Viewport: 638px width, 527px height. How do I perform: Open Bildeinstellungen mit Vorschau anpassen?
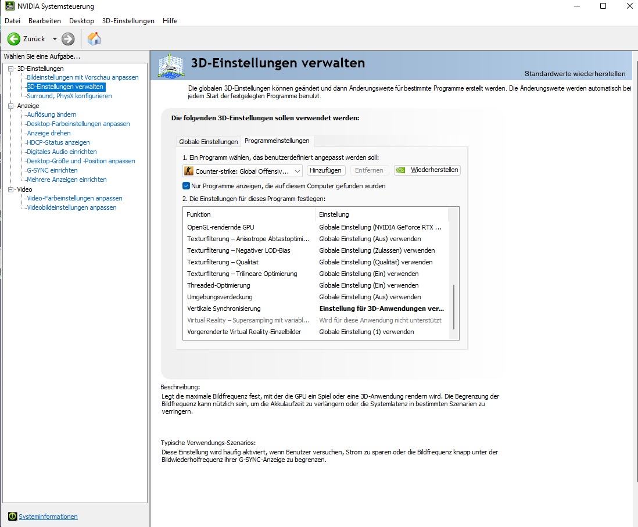pos(83,77)
